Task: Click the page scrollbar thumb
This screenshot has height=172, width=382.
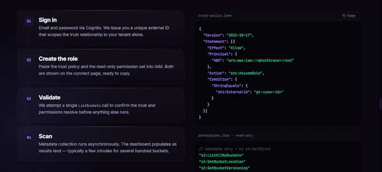Action: [381, 104]
